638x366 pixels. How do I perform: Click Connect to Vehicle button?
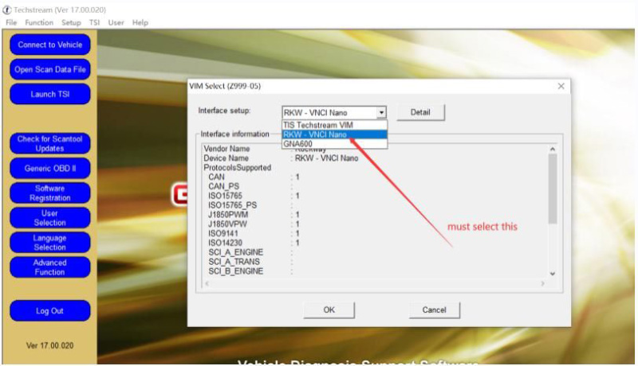[50, 45]
